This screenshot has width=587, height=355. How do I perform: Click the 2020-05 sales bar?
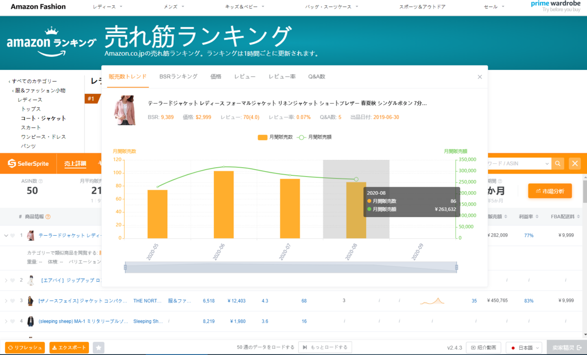coord(158,214)
